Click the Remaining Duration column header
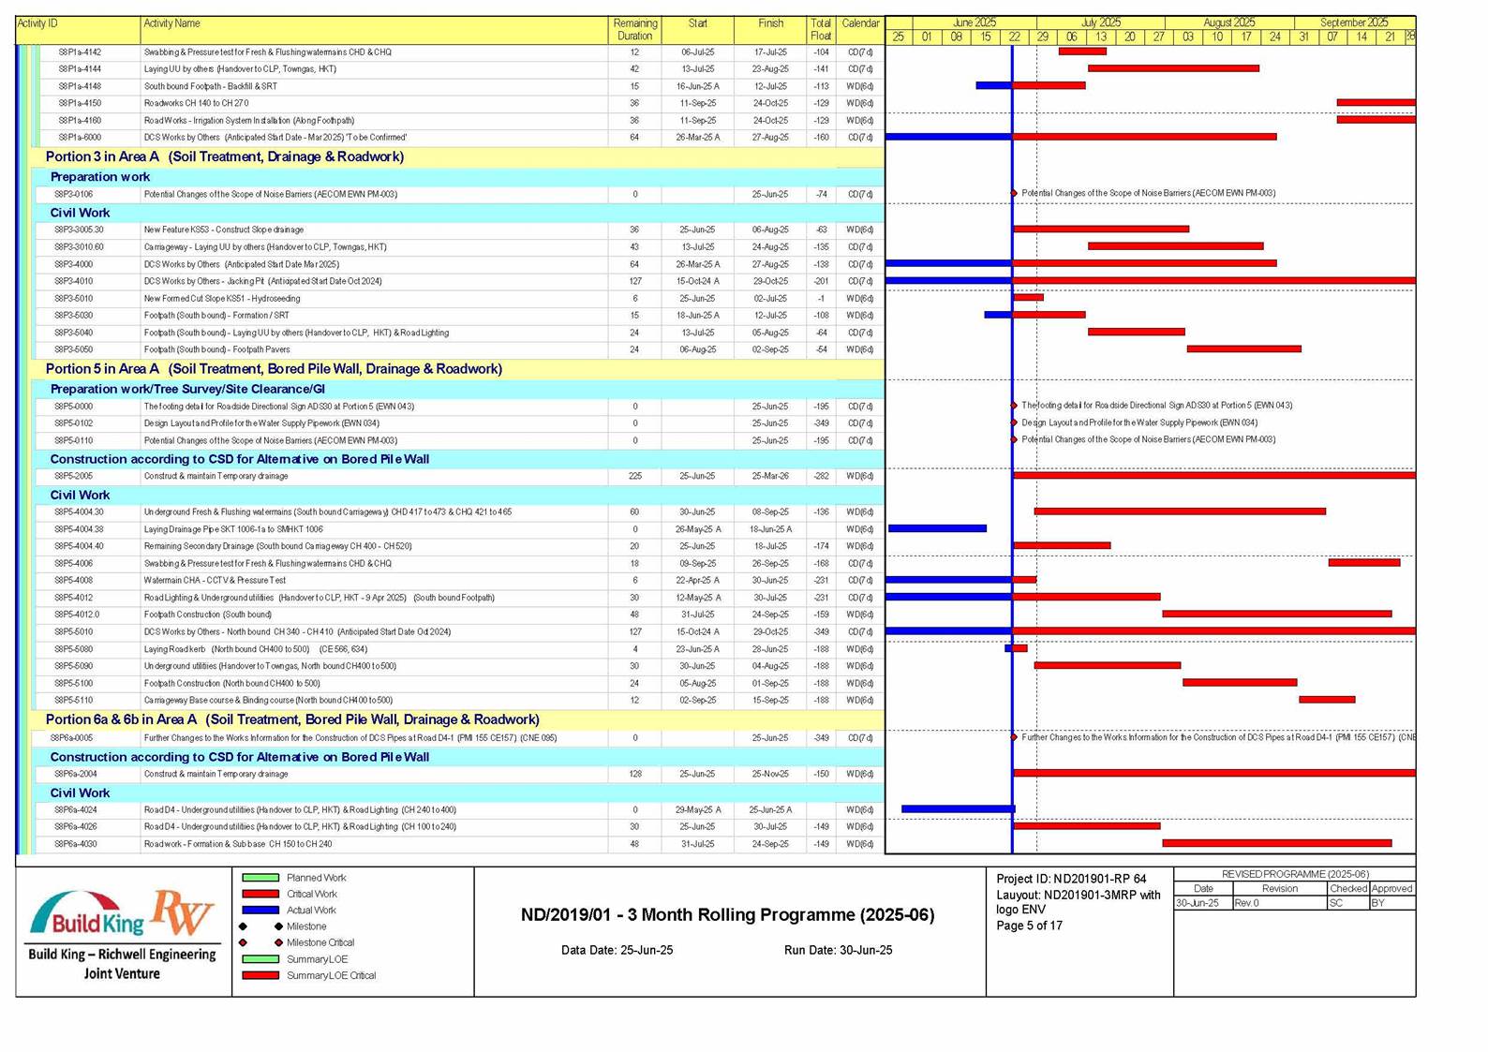 click(x=635, y=30)
